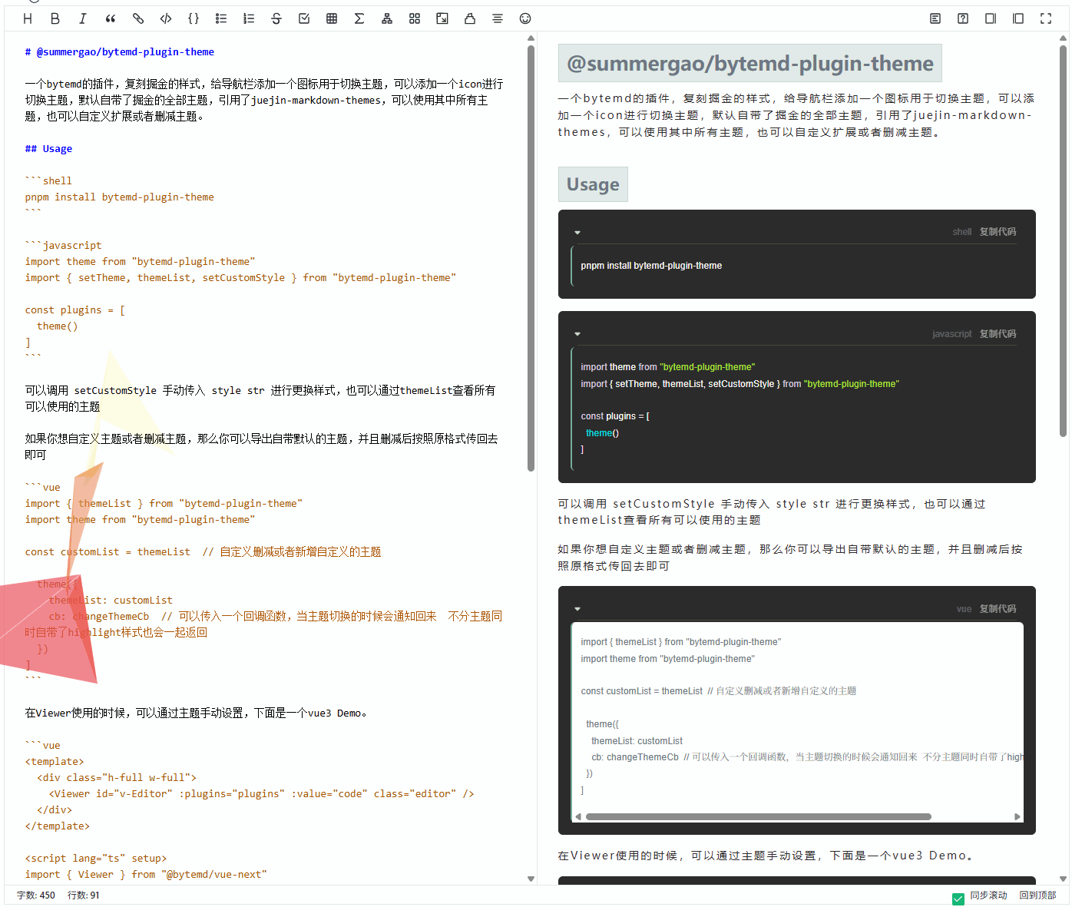The width and height of the screenshot is (1072, 907).
Task: Click the 'shell' language label in preview
Action: point(962,232)
